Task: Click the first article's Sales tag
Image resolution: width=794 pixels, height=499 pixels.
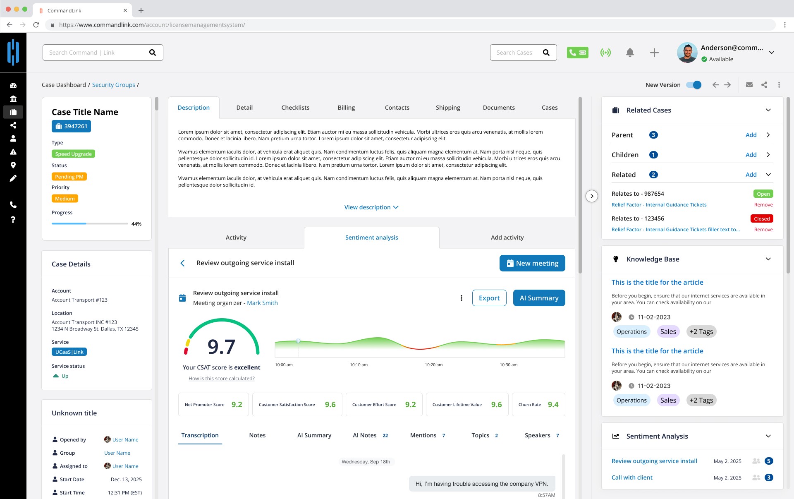Action: tap(668, 331)
